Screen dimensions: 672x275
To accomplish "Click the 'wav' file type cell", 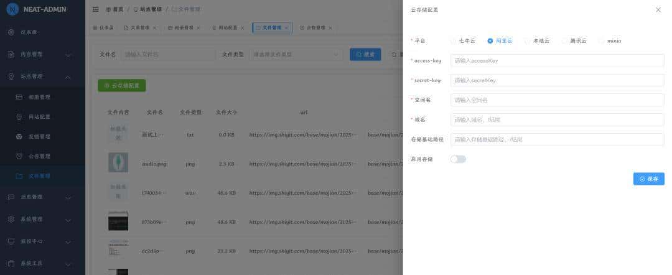I will click(190, 193).
